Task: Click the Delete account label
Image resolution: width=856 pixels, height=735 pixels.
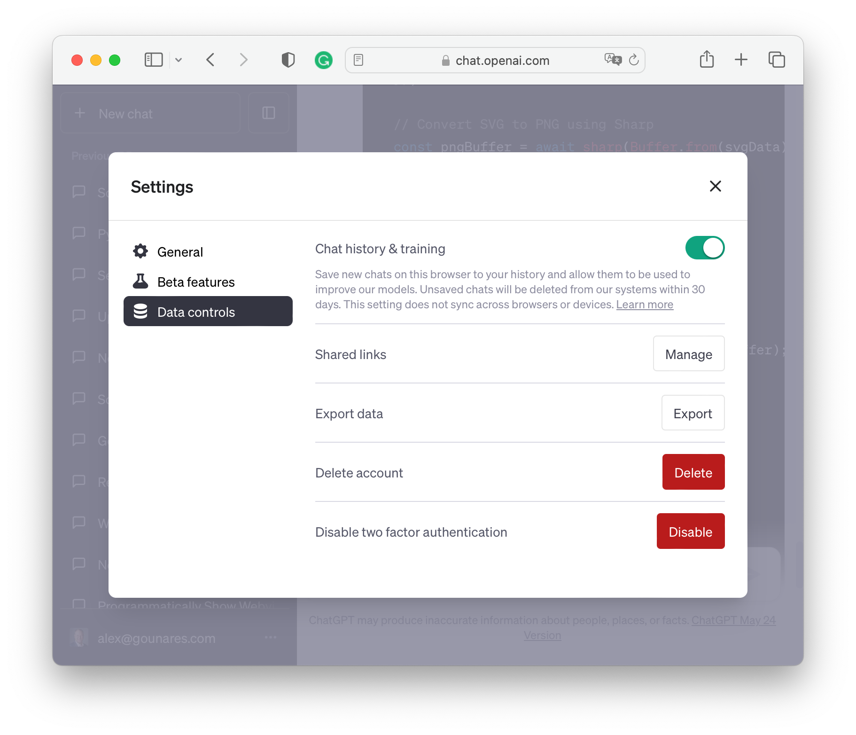Action: (x=359, y=473)
